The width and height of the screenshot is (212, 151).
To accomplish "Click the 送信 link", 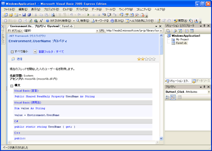I will (x=19, y=59).
